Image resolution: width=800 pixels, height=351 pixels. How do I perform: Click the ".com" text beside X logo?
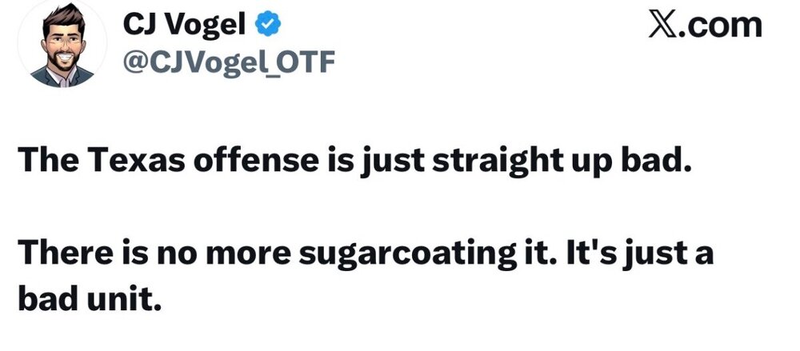coord(721,26)
